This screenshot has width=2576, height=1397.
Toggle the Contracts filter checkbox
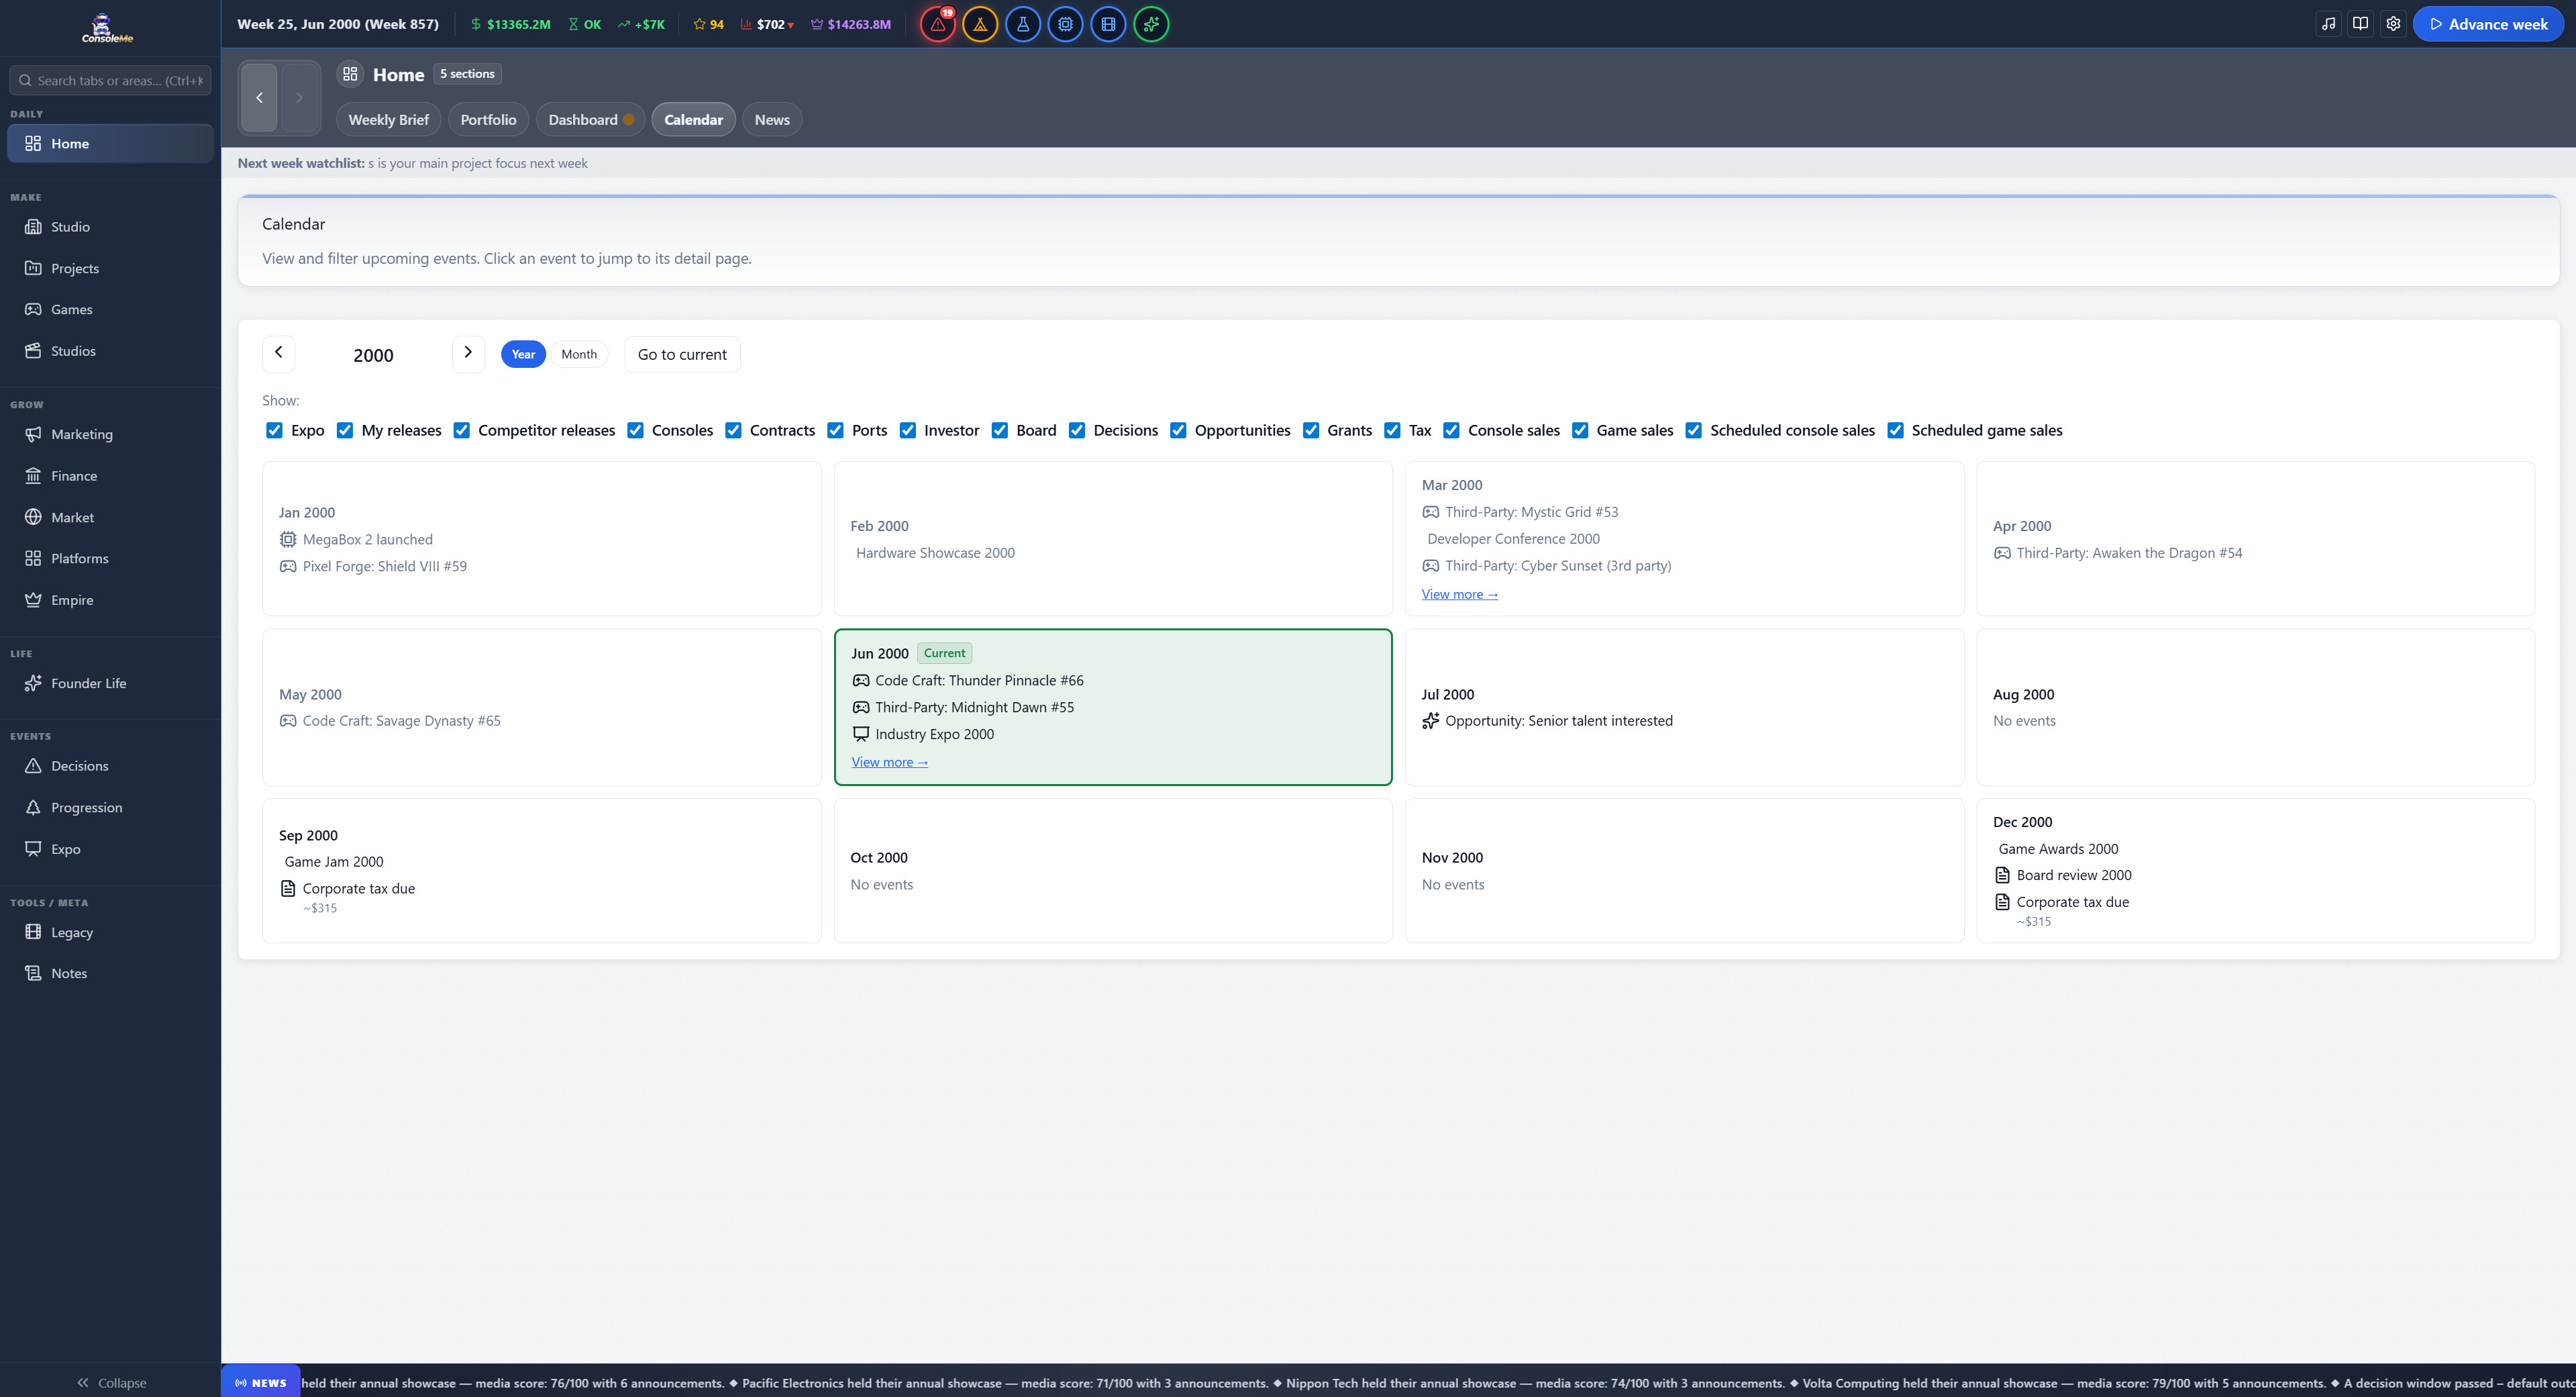click(x=733, y=430)
